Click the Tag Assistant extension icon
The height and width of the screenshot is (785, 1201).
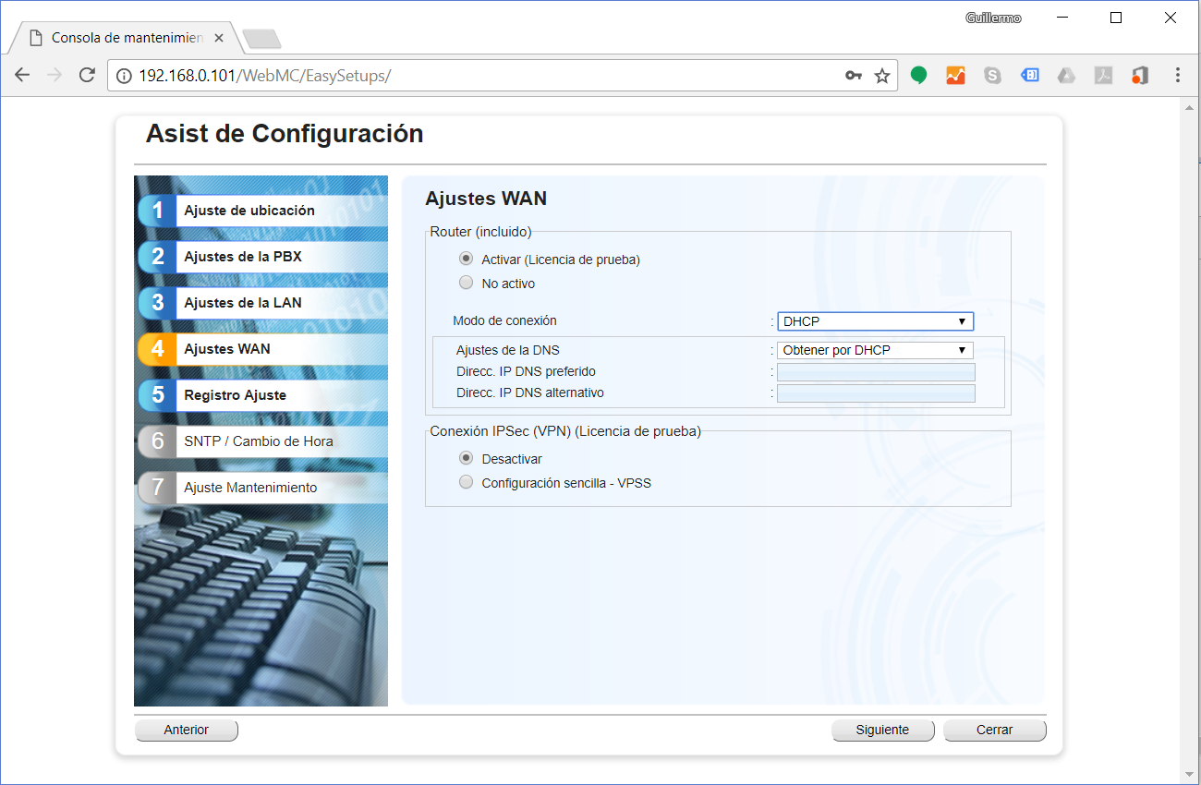[x=1030, y=75]
